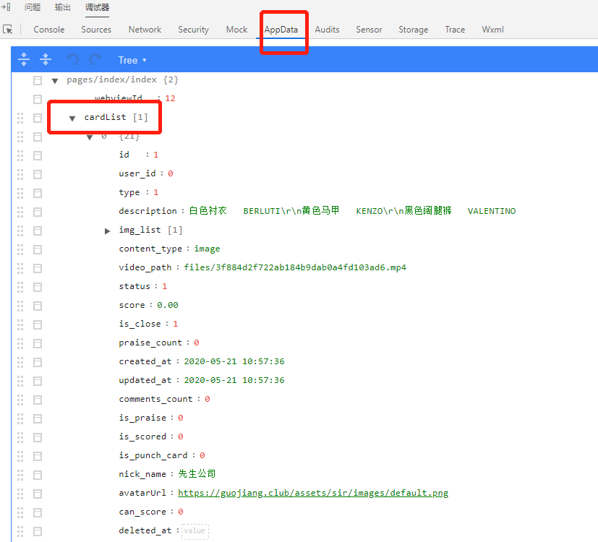Select the Trace tab
The image size is (598, 542).
(x=455, y=30)
